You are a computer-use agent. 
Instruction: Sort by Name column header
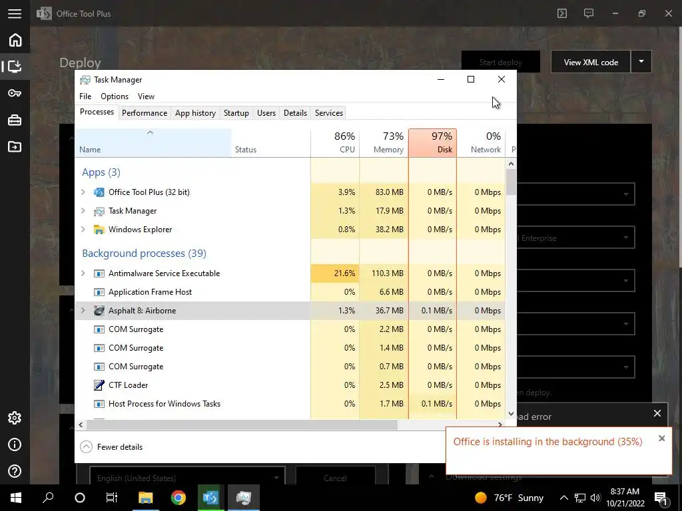[x=153, y=142]
